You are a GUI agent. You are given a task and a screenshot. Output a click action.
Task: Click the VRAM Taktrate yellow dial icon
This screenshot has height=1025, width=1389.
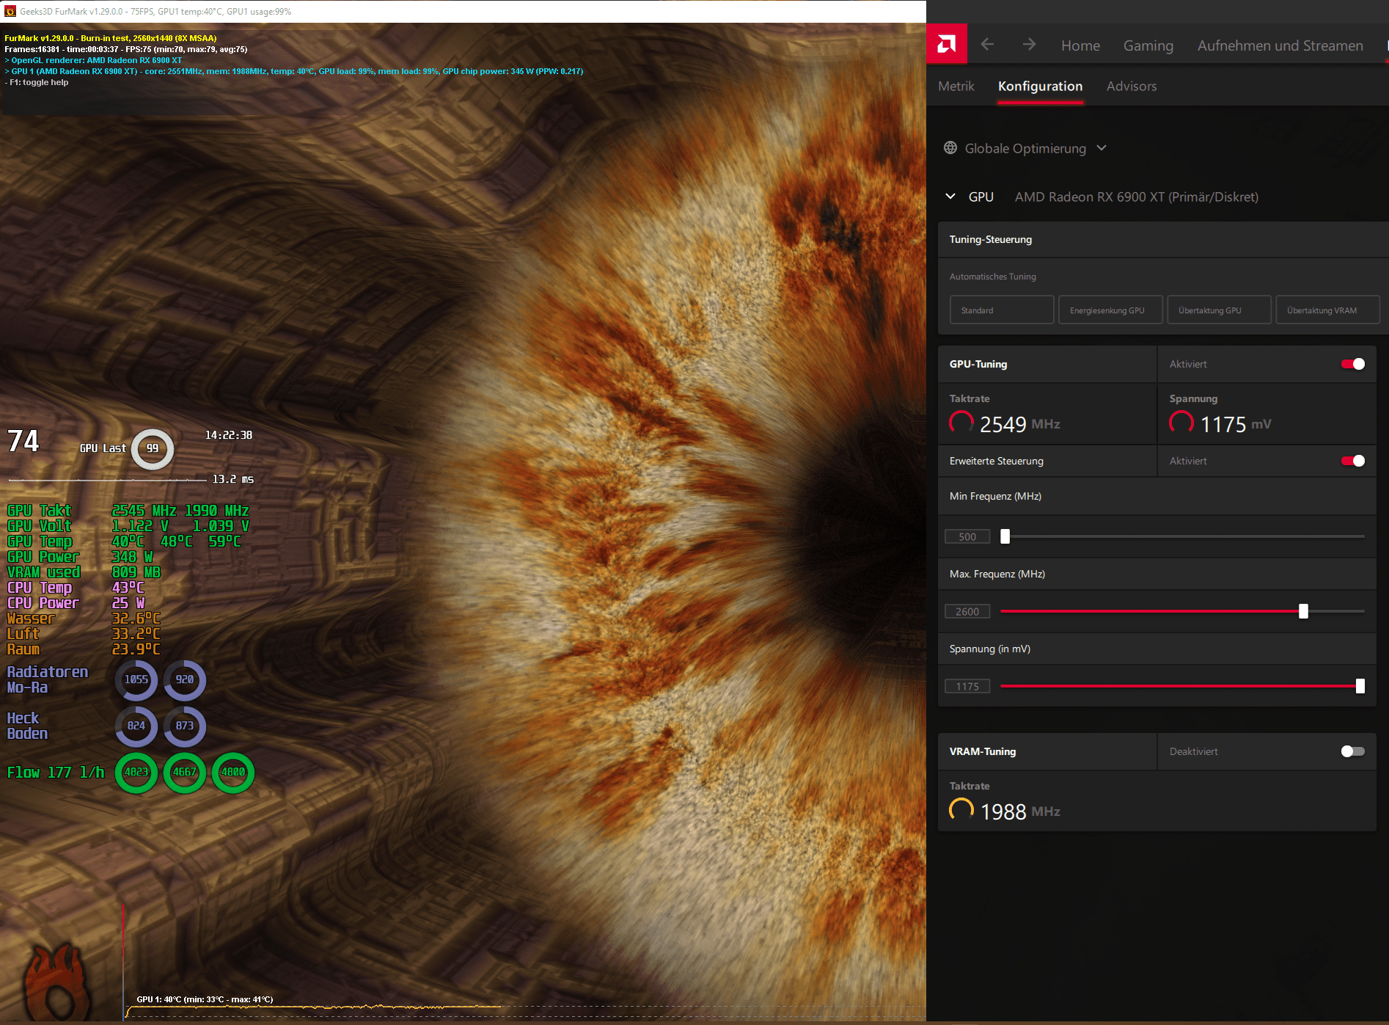[x=961, y=810]
